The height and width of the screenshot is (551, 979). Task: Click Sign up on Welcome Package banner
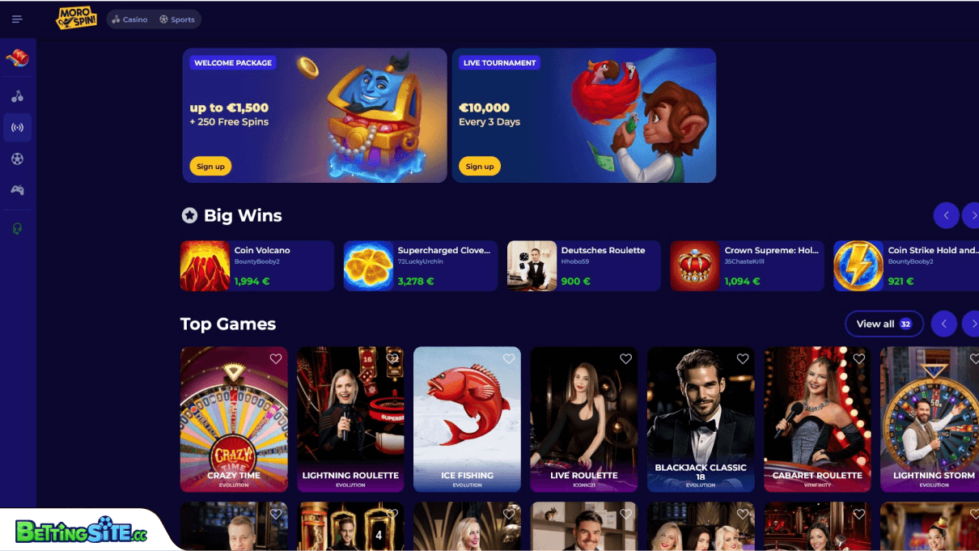tap(210, 166)
